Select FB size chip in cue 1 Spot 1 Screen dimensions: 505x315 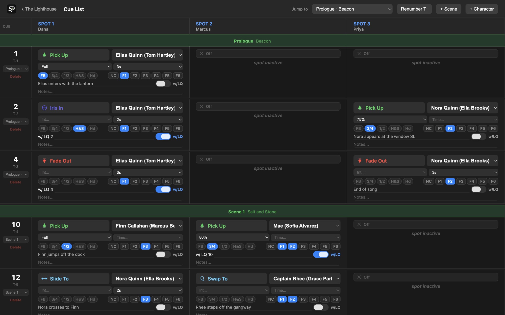pos(43,76)
